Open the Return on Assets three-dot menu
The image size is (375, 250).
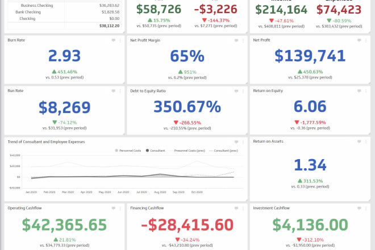[x=366, y=141]
